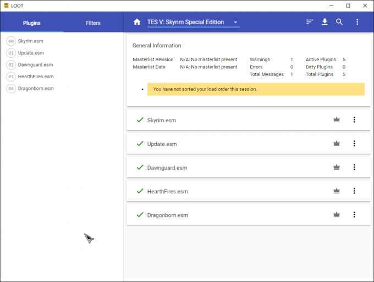Click the crown icon on Dragonborn.esm card
The width and height of the screenshot is (374, 282).
point(337,214)
